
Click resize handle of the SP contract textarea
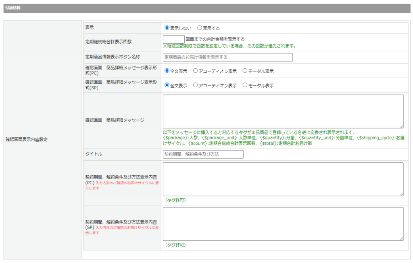pyautogui.click(x=401, y=239)
